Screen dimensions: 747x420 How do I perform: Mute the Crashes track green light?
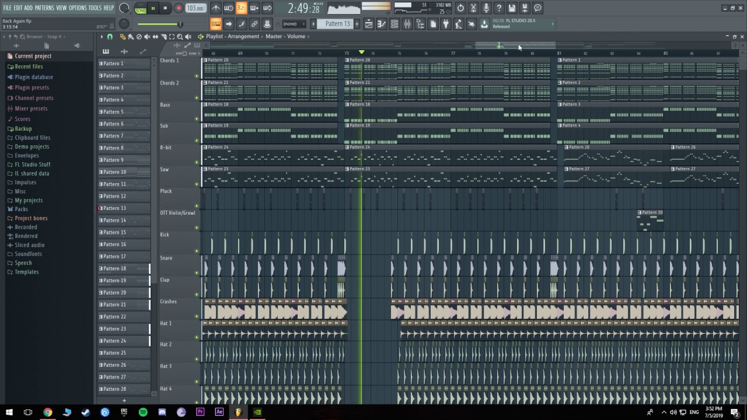coord(197,316)
